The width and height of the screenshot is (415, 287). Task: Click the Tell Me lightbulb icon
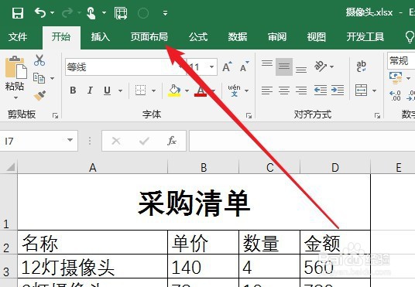pyautogui.click(x=410, y=37)
